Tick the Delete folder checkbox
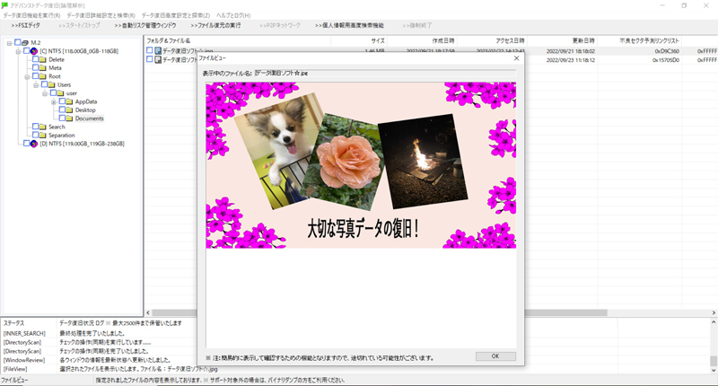The height and width of the screenshot is (386, 718). (x=35, y=59)
